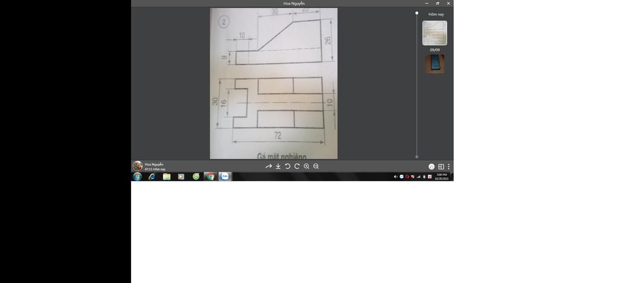Click Hoa Nguyễn's avatar picture
Screen dimensions: 618x283
click(x=137, y=166)
